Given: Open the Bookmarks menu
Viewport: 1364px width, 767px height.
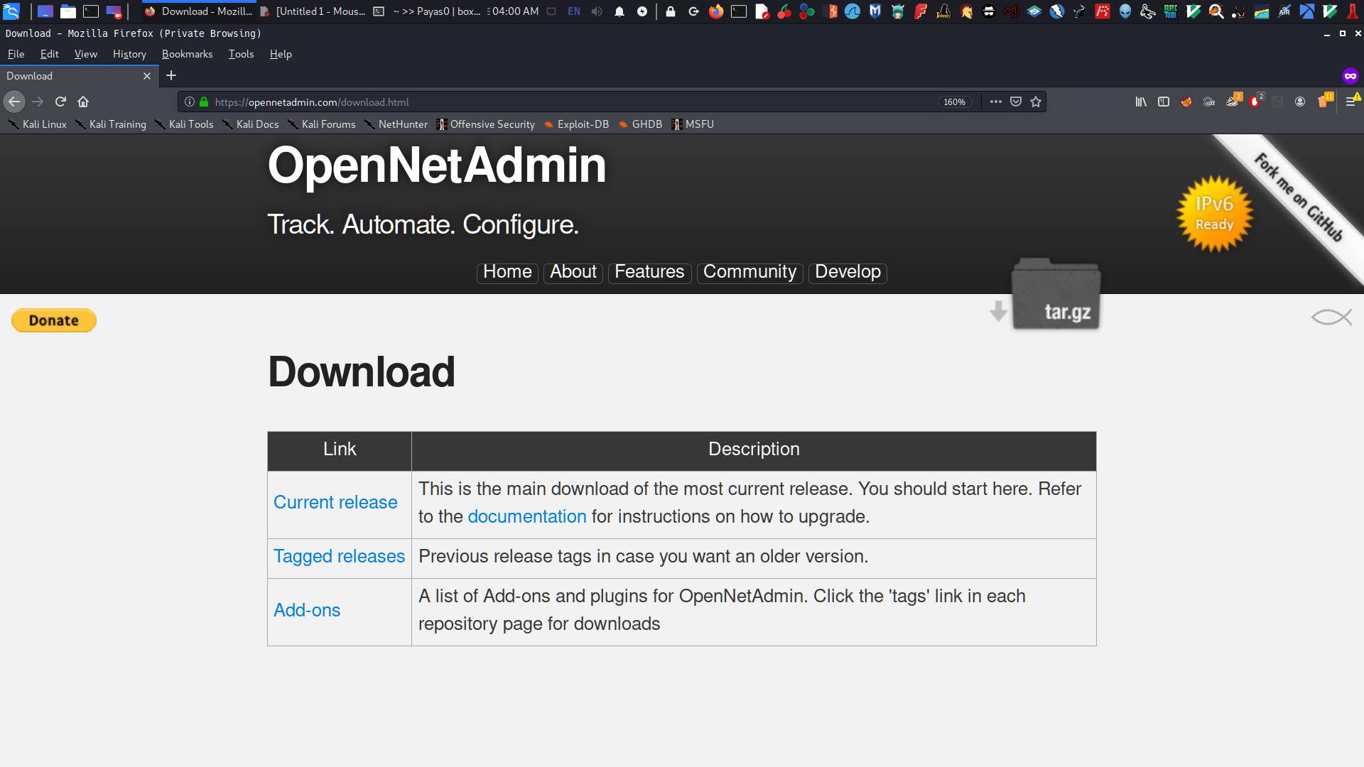Looking at the screenshot, I should [187, 54].
